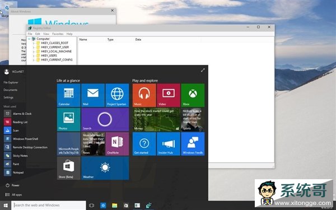336x210 pixels.
Task: Open View menu in Registry Editor
Action: tap(46, 34)
